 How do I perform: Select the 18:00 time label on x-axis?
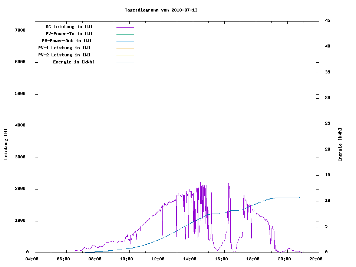[253, 259]
